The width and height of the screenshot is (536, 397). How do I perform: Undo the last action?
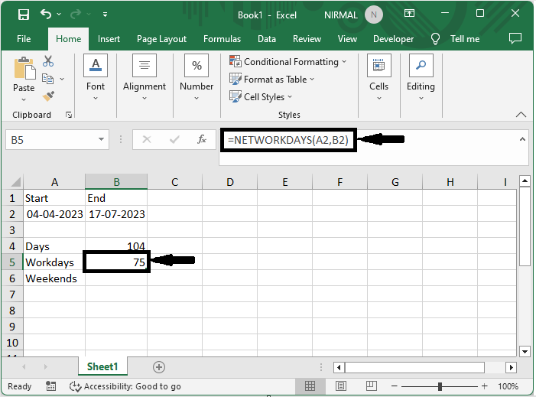click(46, 14)
